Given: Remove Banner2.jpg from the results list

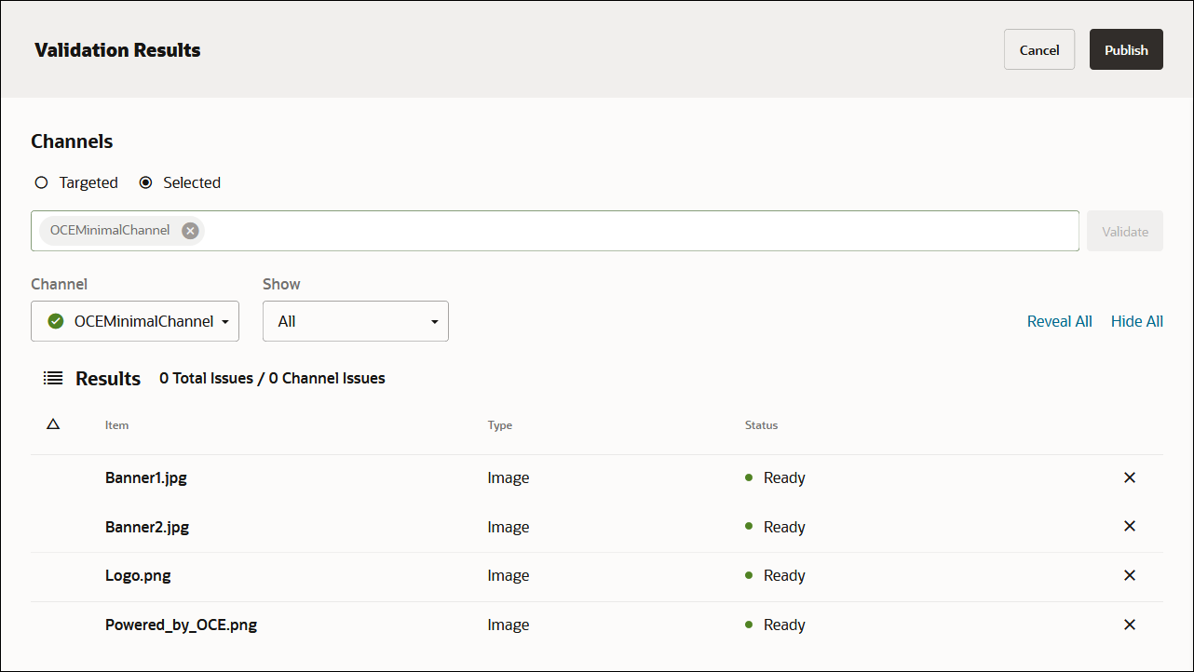Looking at the screenshot, I should 1130,526.
